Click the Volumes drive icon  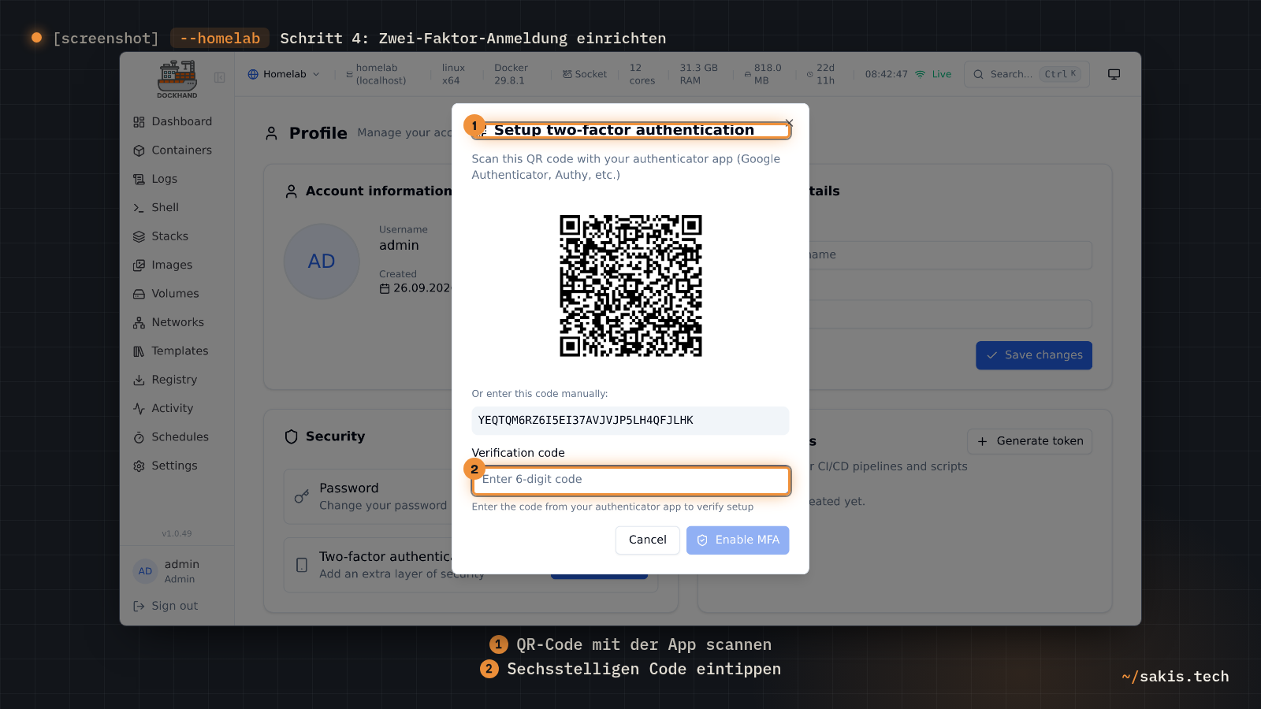[139, 294]
